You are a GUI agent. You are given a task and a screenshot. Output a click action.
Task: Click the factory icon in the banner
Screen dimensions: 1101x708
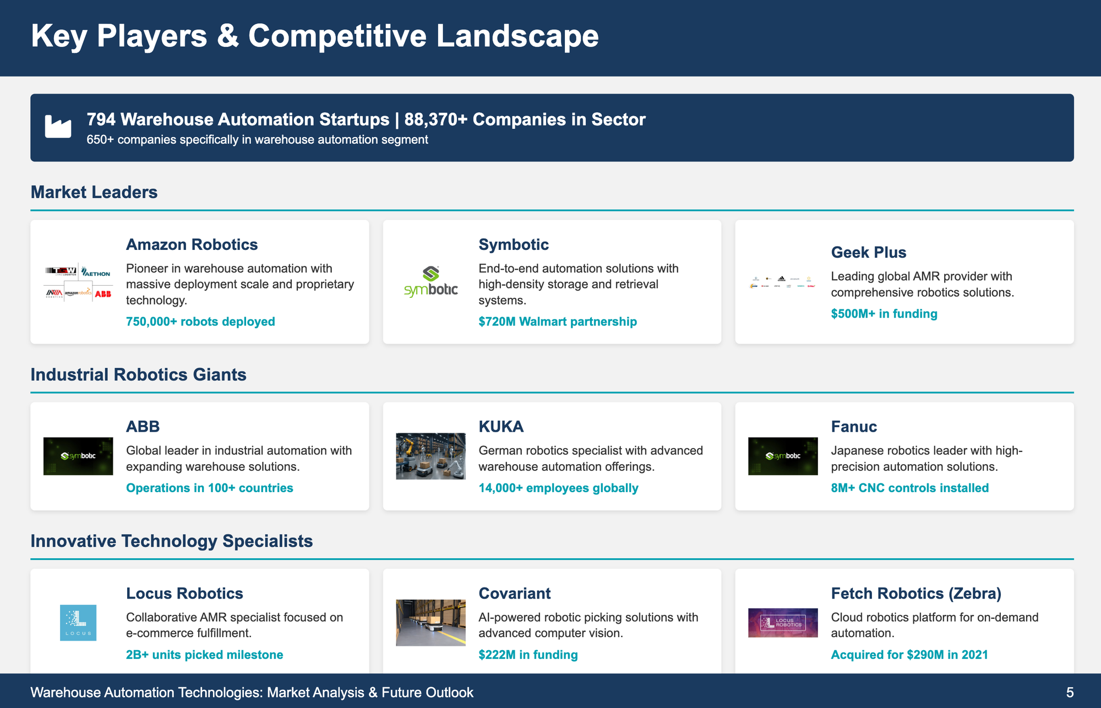(58, 127)
